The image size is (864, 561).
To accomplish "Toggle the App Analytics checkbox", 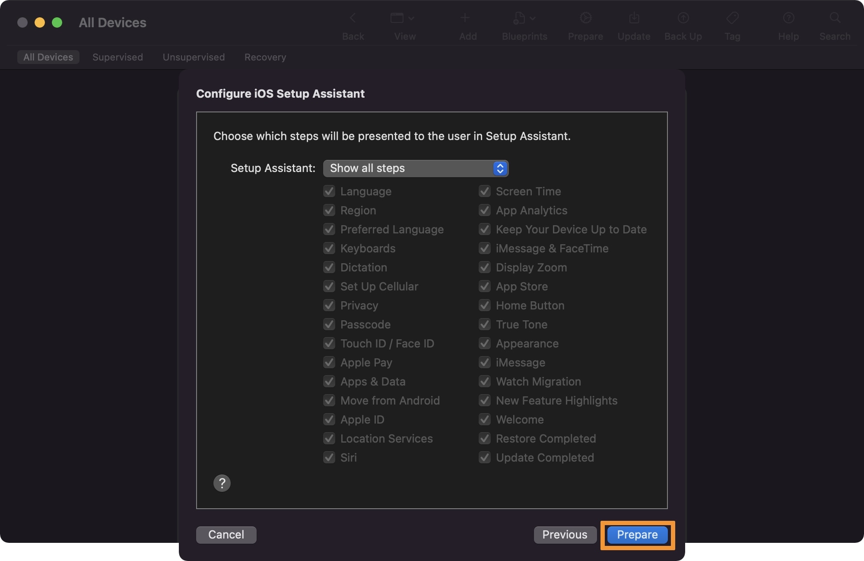I will 485,210.
